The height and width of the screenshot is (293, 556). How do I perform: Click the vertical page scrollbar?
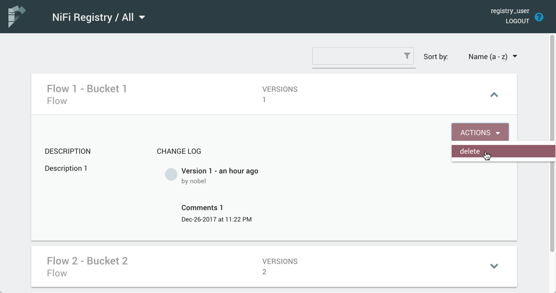point(552,145)
